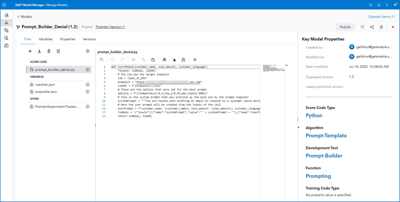Click the clipboard icon at bottom of sidebar

point(6,45)
